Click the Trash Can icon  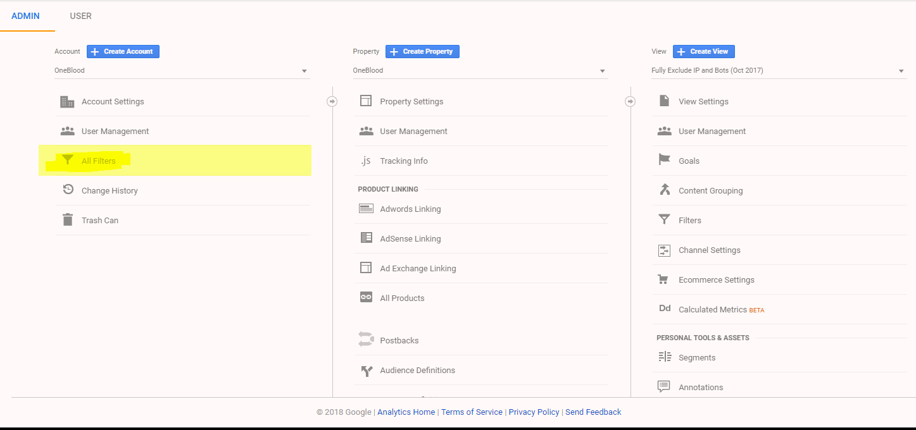[x=67, y=220]
